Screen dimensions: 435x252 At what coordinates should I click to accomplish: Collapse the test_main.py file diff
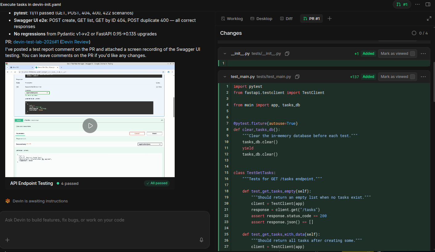pyautogui.click(x=225, y=77)
